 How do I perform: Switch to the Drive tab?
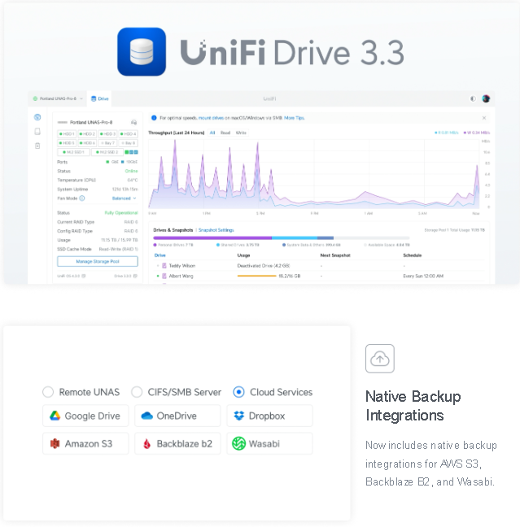pyautogui.click(x=100, y=98)
